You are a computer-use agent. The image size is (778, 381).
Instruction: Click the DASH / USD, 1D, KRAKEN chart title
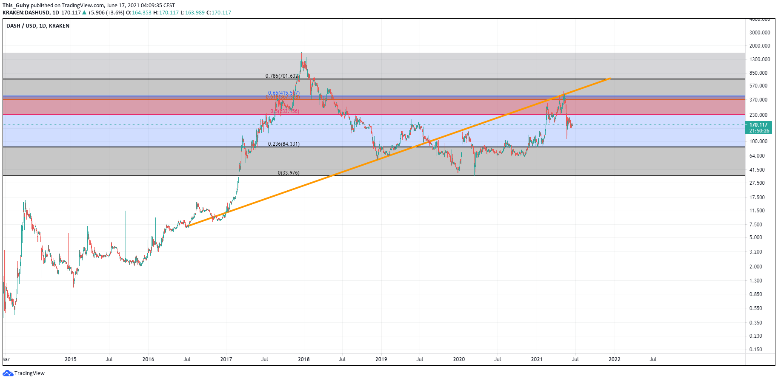tap(38, 26)
